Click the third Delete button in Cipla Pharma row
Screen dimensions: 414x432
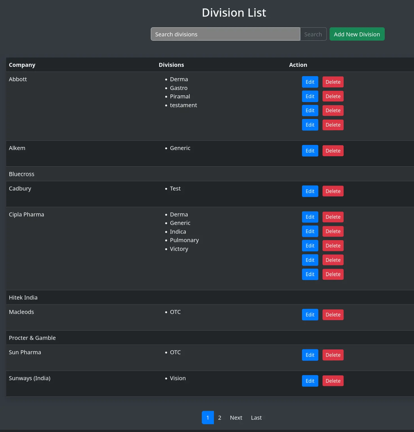click(333, 246)
